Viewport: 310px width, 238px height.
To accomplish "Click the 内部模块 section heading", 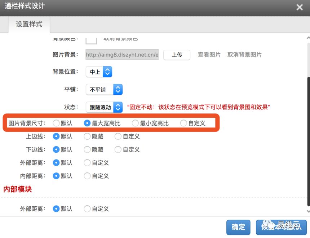I will pos(18,189).
